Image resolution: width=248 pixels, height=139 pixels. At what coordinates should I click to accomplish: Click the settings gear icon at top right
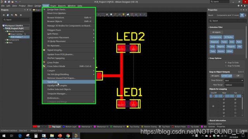coord(239,6)
